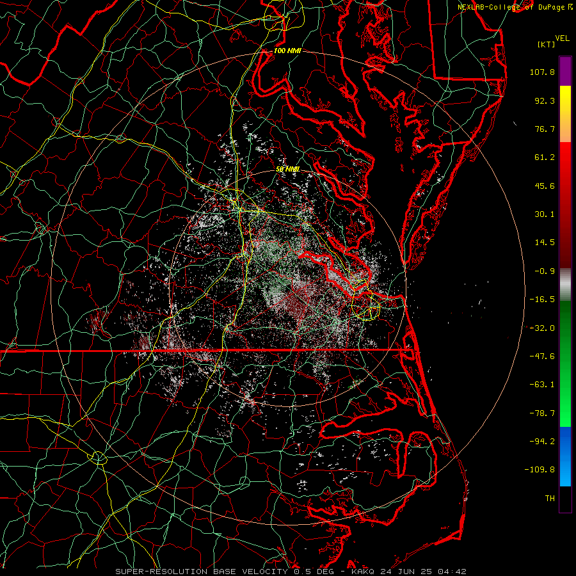Image resolution: width=576 pixels, height=576 pixels.
Task: Click the 50 NMI range ring label
Action: coord(287,169)
